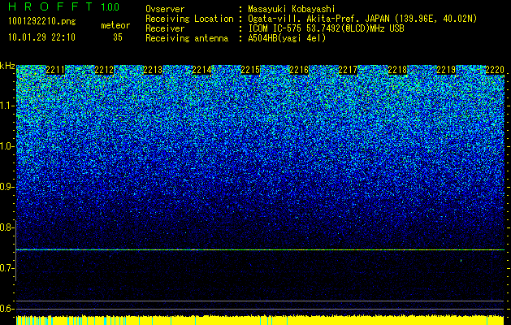
Task: Click the timestamp 10.01.29 22:10
Action: pyautogui.click(x=41, y=37)
